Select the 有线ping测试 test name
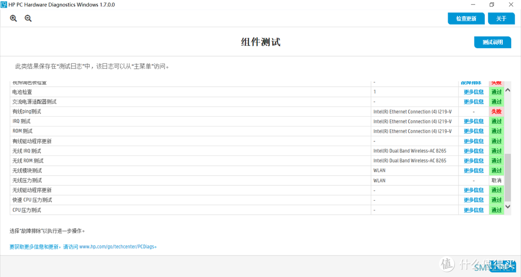The image size is (521, 277). click(27, 111)
